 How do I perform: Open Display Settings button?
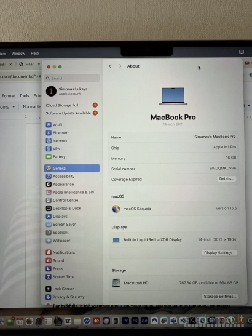coord(219,253)
